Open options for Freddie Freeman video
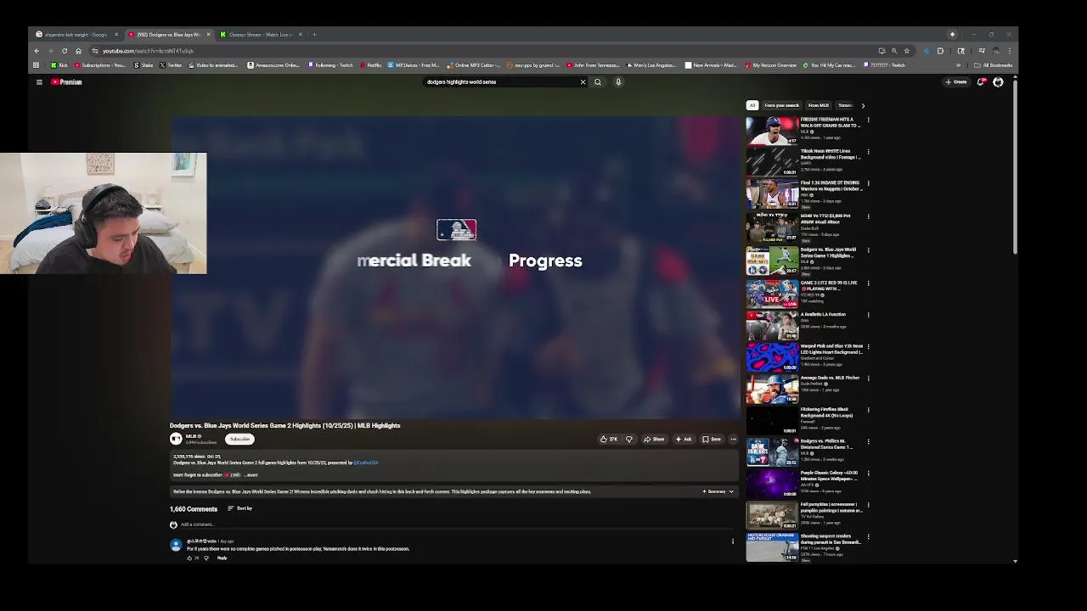 tap(868, 121)
